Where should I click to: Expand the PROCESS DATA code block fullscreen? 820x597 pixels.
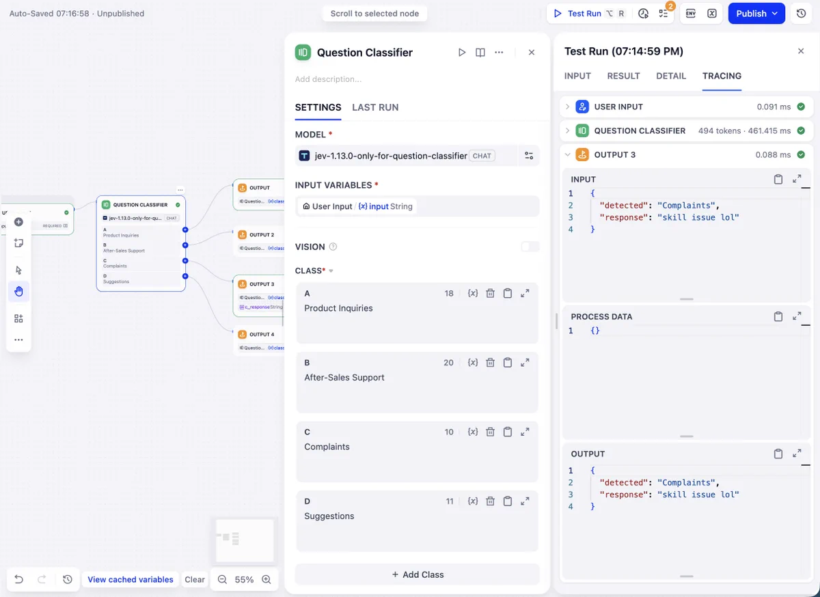click(797, 316)
